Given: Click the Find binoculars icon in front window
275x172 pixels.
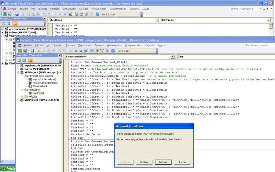Looking at the screenshot, I should tap(54, 51).
